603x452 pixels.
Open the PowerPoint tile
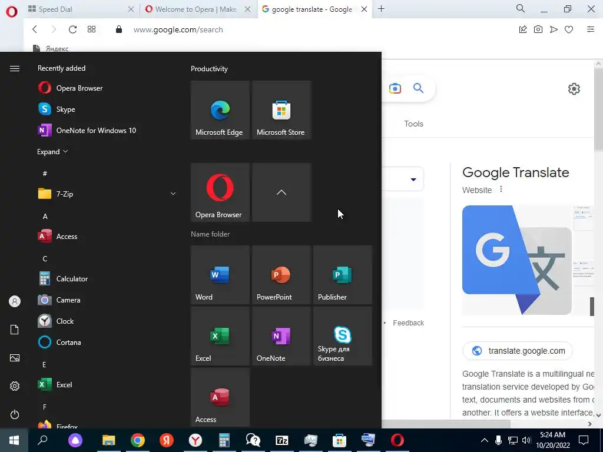(281, 275)
